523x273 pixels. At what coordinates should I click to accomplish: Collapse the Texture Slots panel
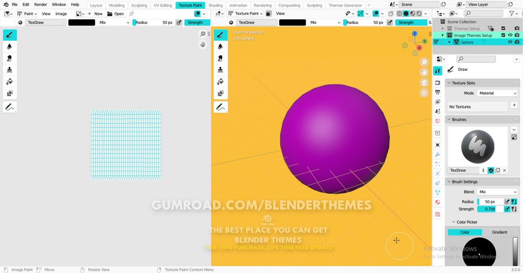coord(449,83)
